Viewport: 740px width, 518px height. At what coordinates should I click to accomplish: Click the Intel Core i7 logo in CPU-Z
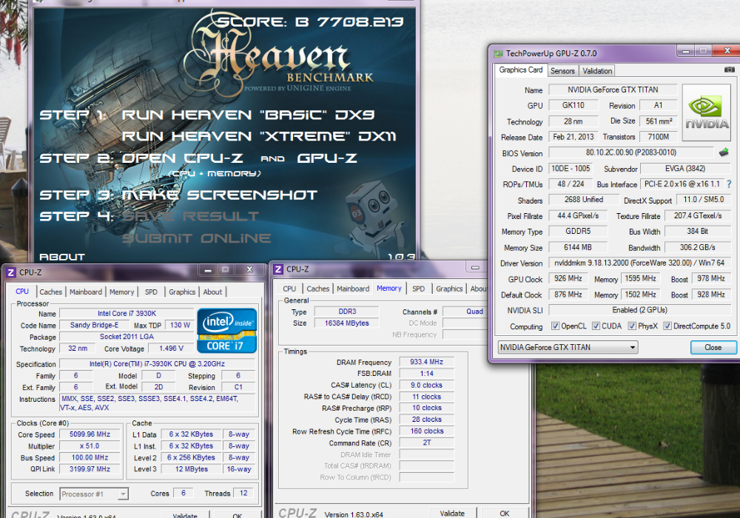(227, 330)
